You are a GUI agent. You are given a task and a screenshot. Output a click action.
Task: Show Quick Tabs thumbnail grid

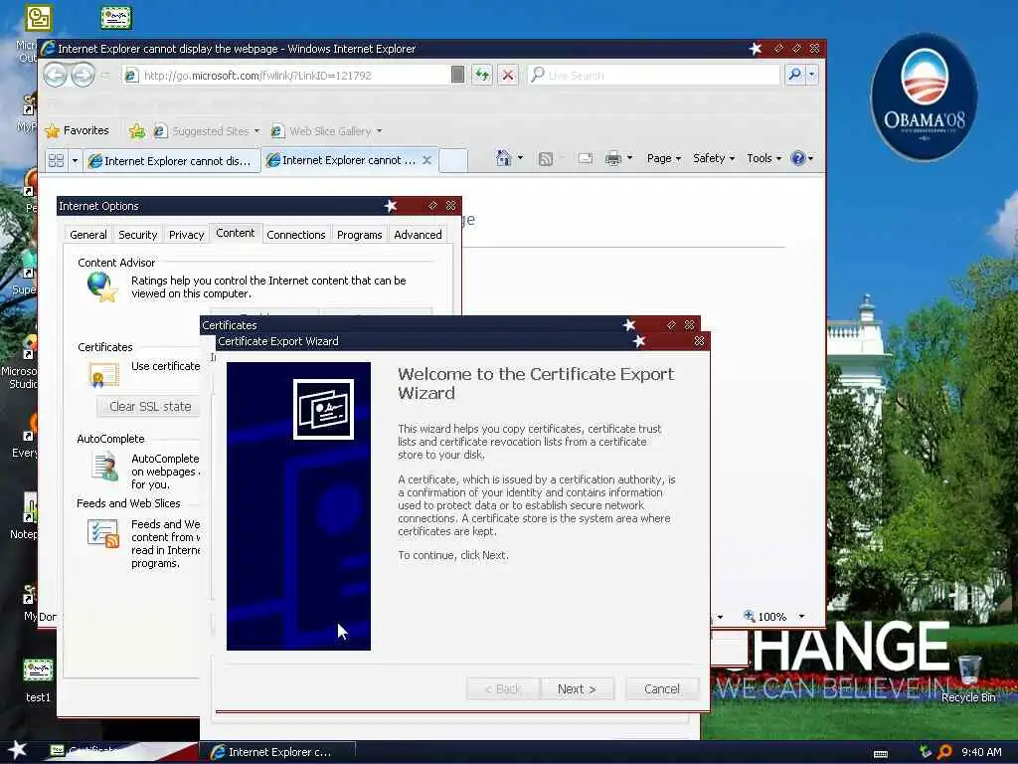[57, 160]
